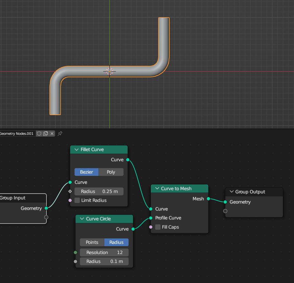294x283 pixels.
Task: Click Profile Curve input socket
Action: pyautogui.click(x=151, y=218)
